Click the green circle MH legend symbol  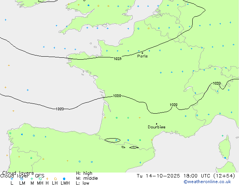tap(40, 179)
